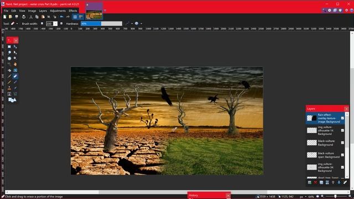This screenshot has height=199, width=354.
Task: Click the Redo arrow icon
Action: [x=67, y=17]
